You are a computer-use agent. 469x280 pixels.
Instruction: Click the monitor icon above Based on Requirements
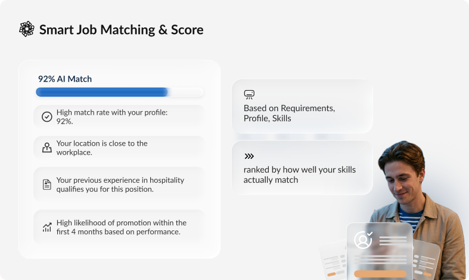(x=249, y=94)
